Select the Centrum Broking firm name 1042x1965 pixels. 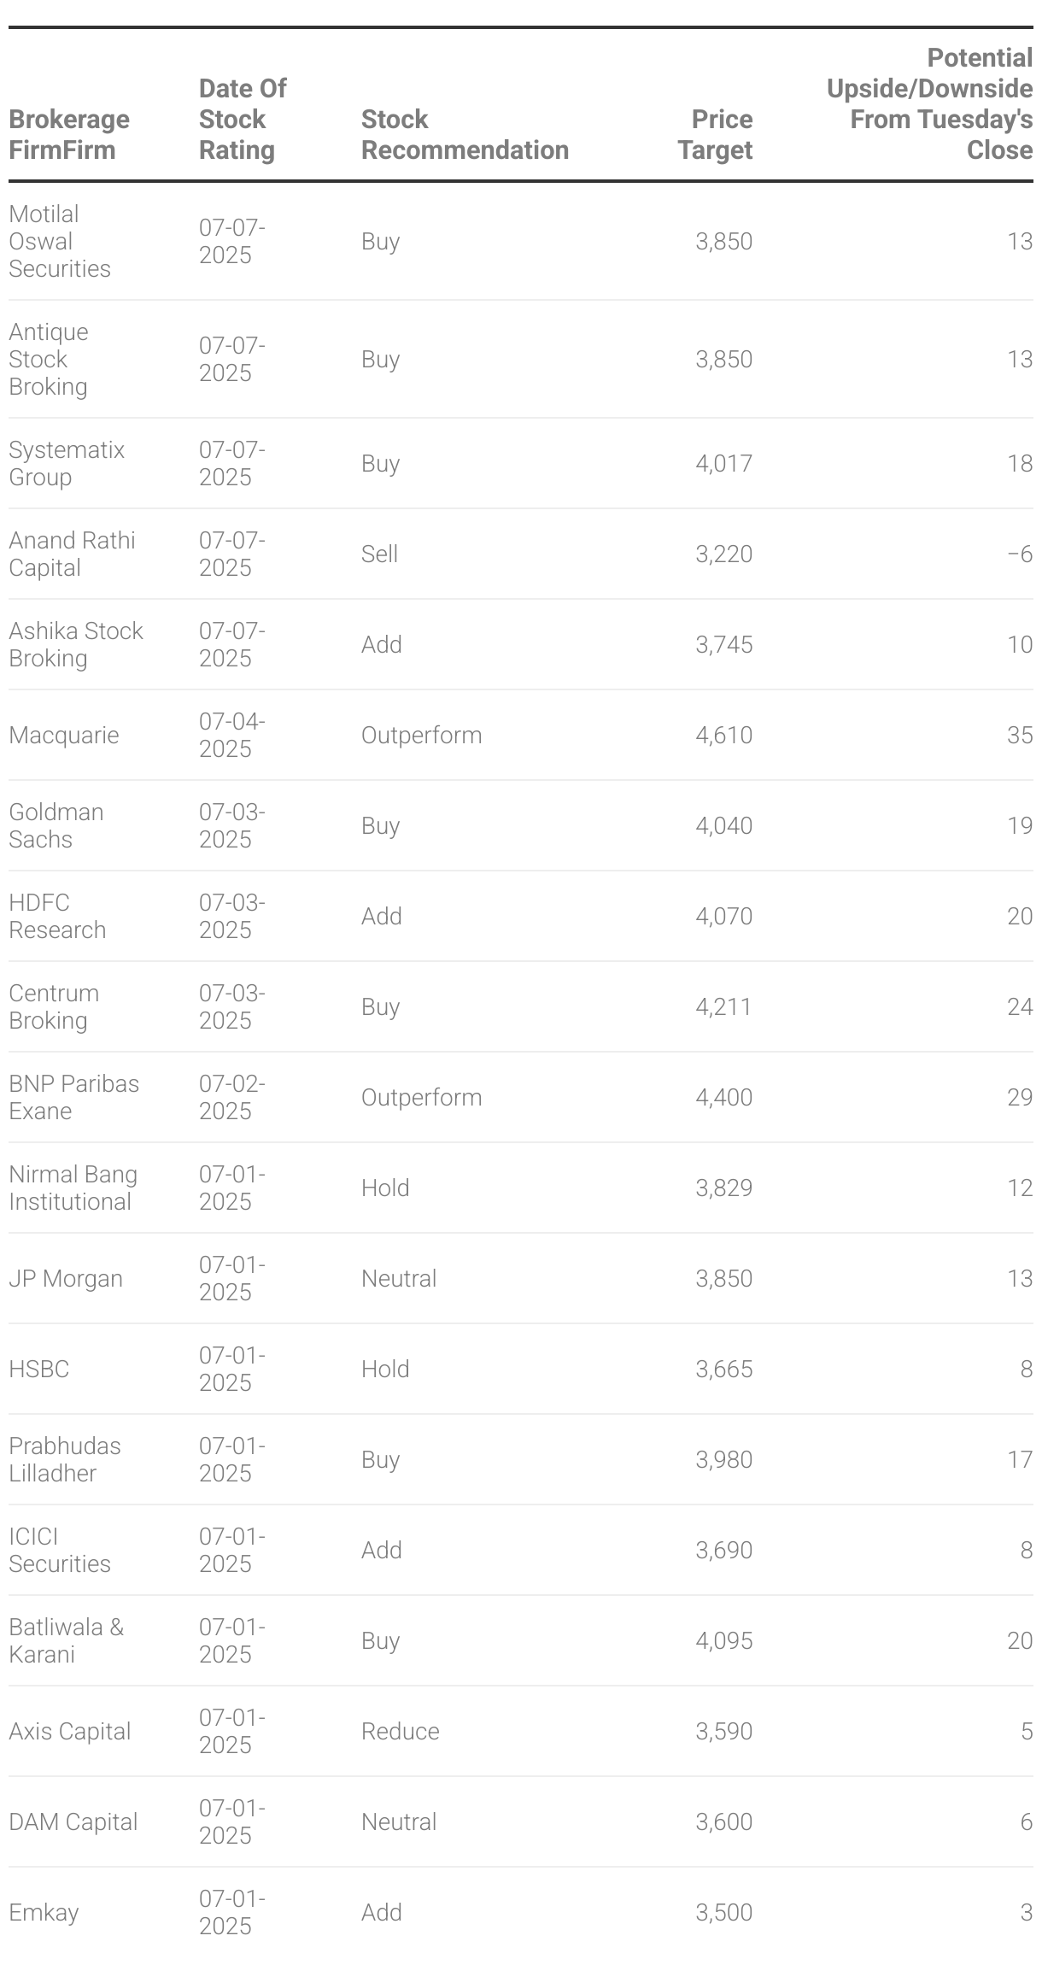point(54,1006)
